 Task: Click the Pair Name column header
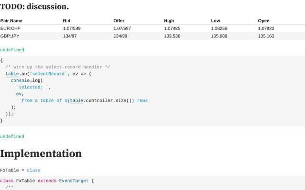pos(11,21)
